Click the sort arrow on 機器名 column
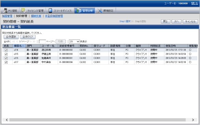200x125 pixels. click(x=23, y=46)
